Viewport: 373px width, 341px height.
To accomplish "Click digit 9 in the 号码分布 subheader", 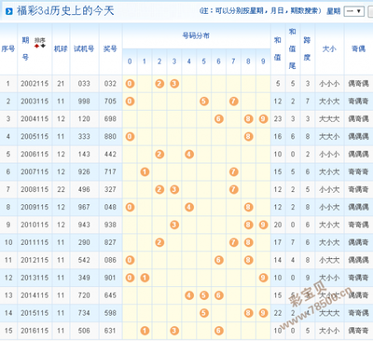I will (263, 61).
